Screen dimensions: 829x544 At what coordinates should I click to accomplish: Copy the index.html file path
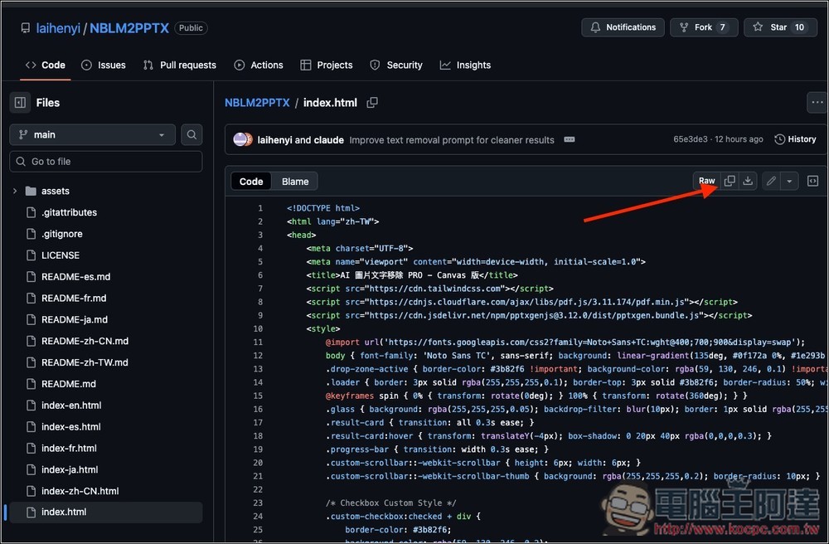click(372, 103)
